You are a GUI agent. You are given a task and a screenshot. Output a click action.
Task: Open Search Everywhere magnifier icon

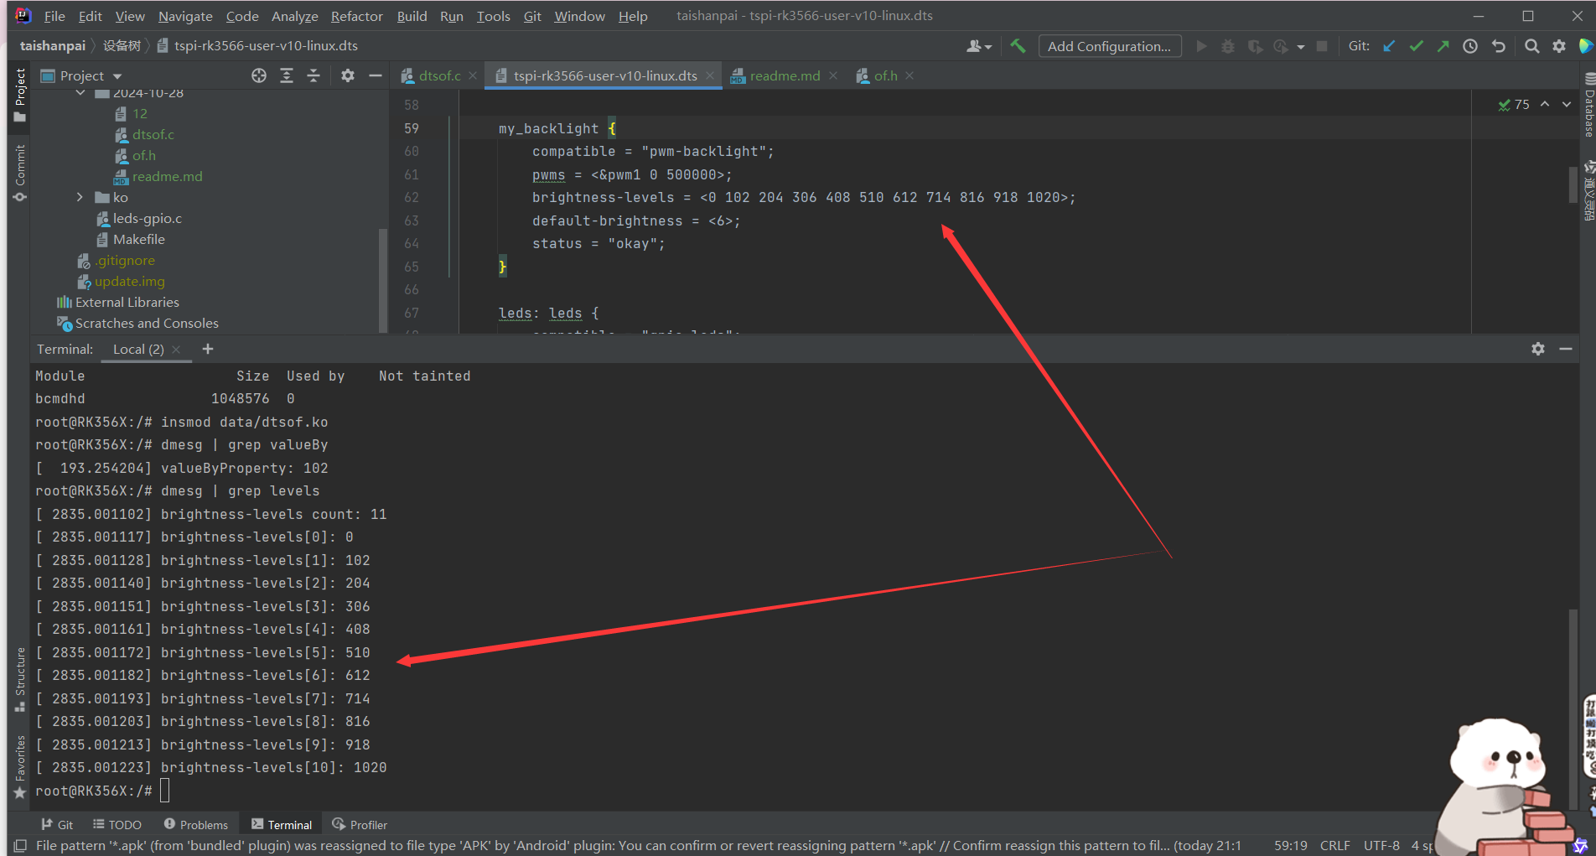1531,46
